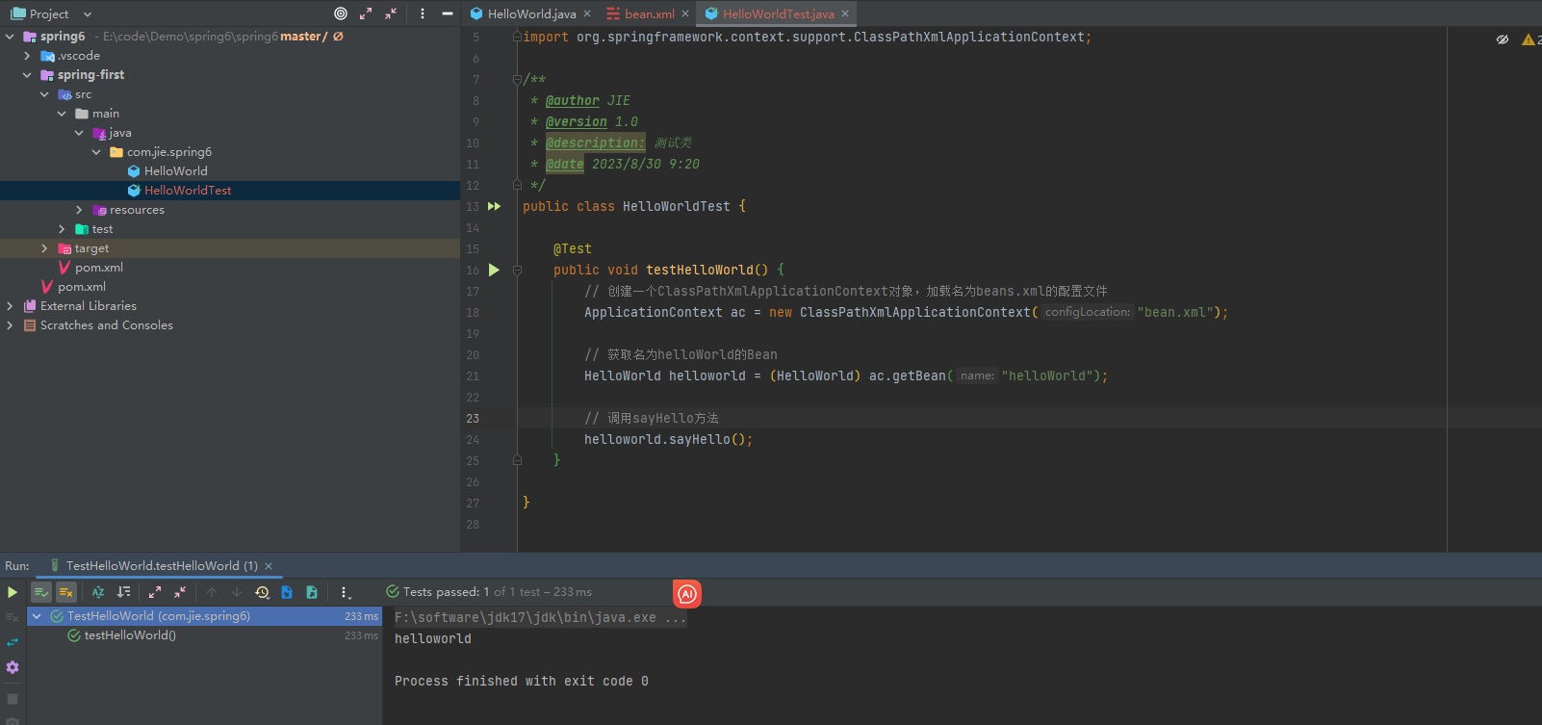Sort test results by duration
The width and height of the screenshot is (1542, 725).
(x=123, y=592)
